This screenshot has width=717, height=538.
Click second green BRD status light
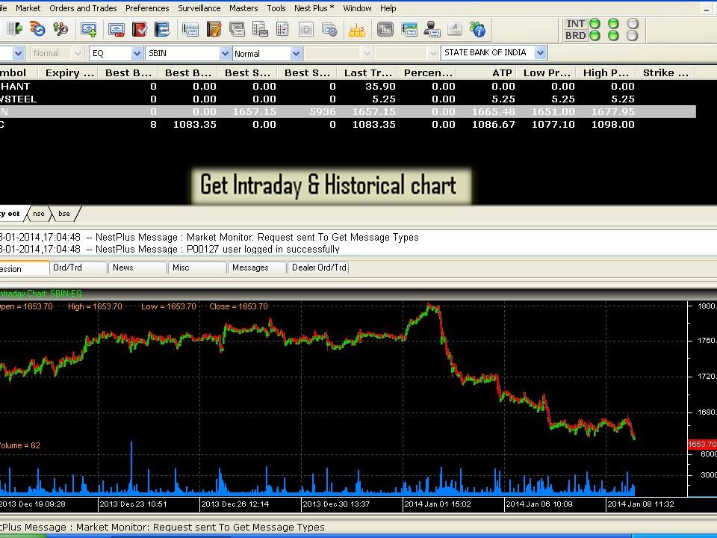[x=613, y=35]
